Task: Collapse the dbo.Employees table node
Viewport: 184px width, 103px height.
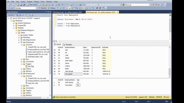Action: pos(19,42)
